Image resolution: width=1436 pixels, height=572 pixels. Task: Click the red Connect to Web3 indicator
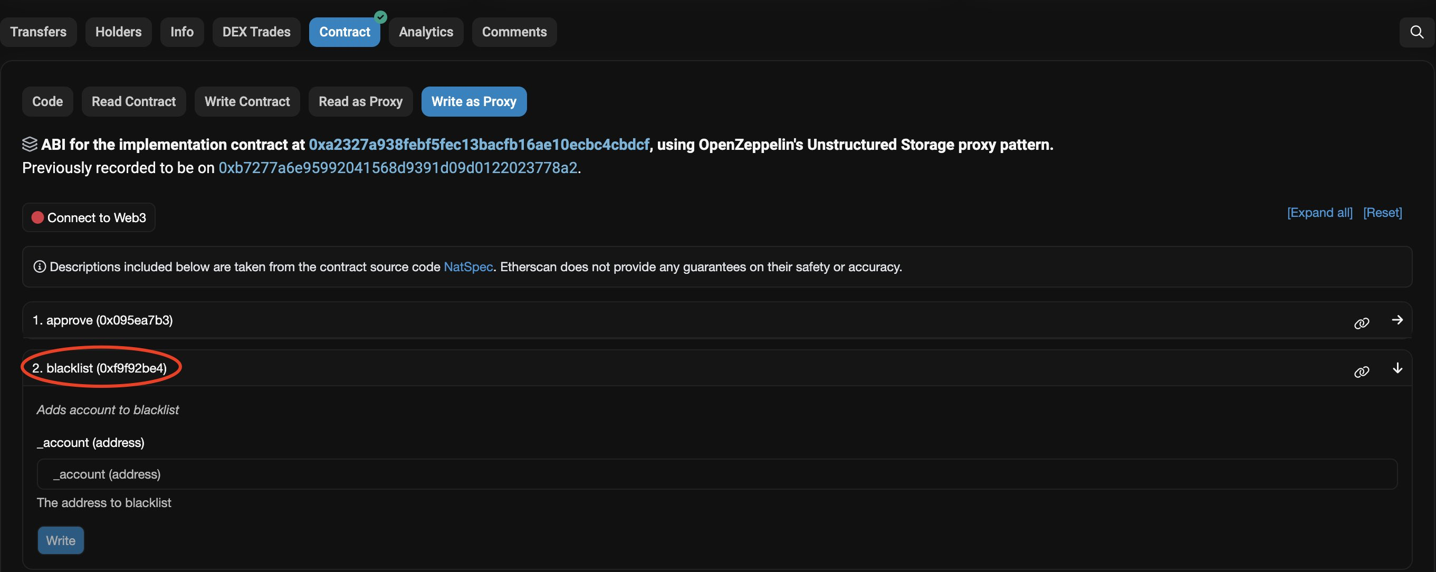(37, 217)
